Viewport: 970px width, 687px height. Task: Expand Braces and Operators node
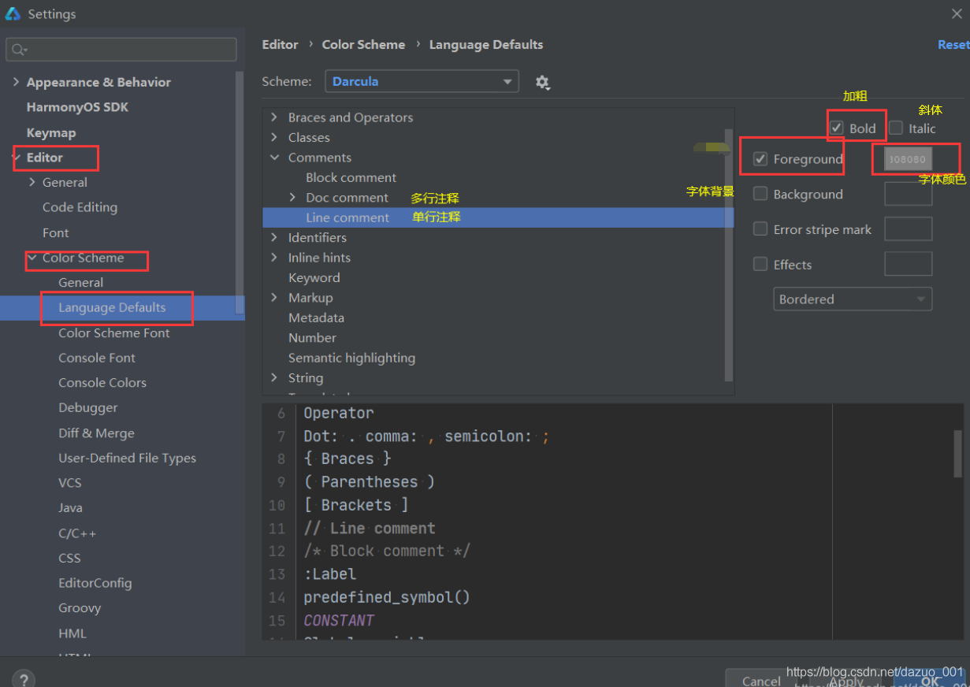[274, 117]
